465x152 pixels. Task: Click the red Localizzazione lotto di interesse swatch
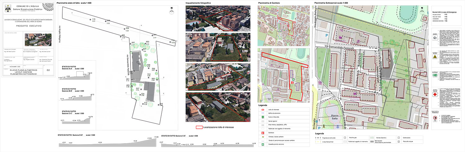[x=199, y=127]
